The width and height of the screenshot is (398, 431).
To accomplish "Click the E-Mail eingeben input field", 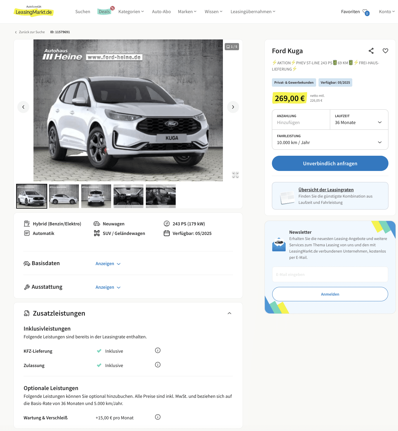I will tap(330, 274).
